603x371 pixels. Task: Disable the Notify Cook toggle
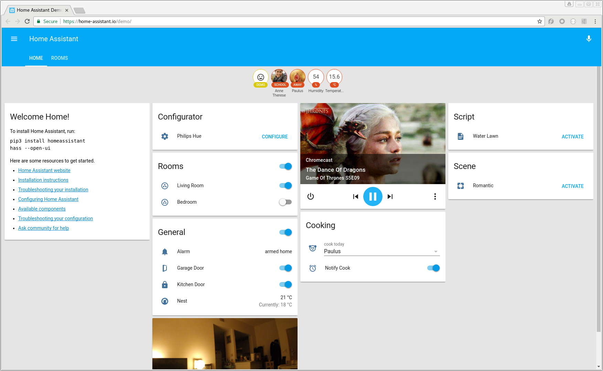click(433, 268)
